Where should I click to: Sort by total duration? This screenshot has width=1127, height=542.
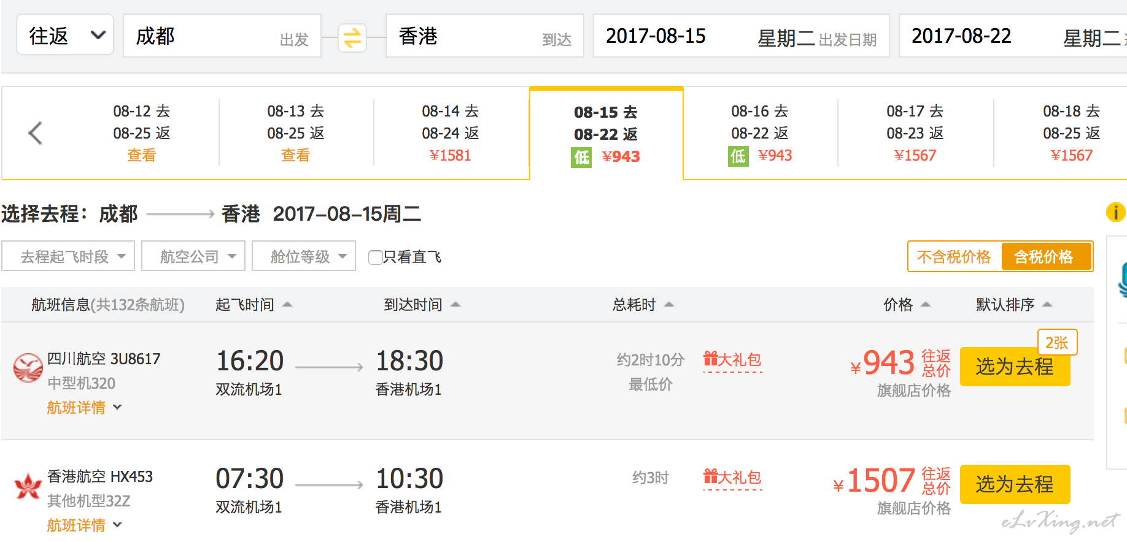click(x=643, y=305)
